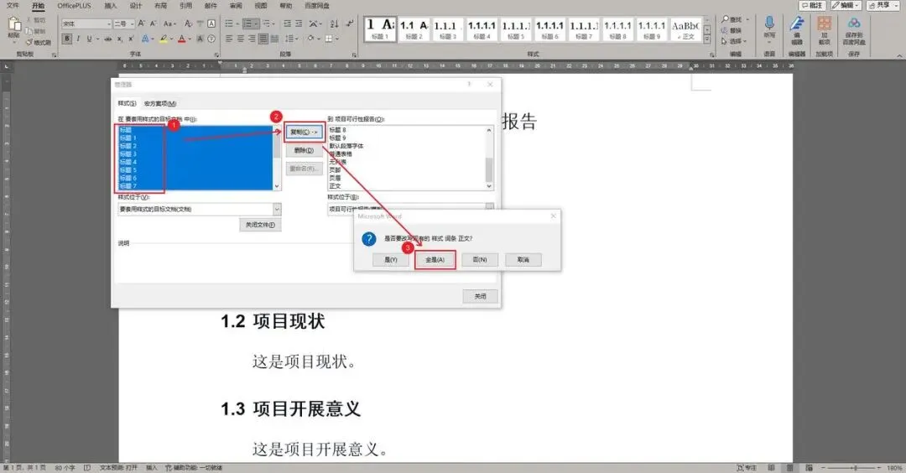The width and height of the screenshot is (906, 473).
Task: Open the 布局 ribbon tab
Action: (160, 5)
